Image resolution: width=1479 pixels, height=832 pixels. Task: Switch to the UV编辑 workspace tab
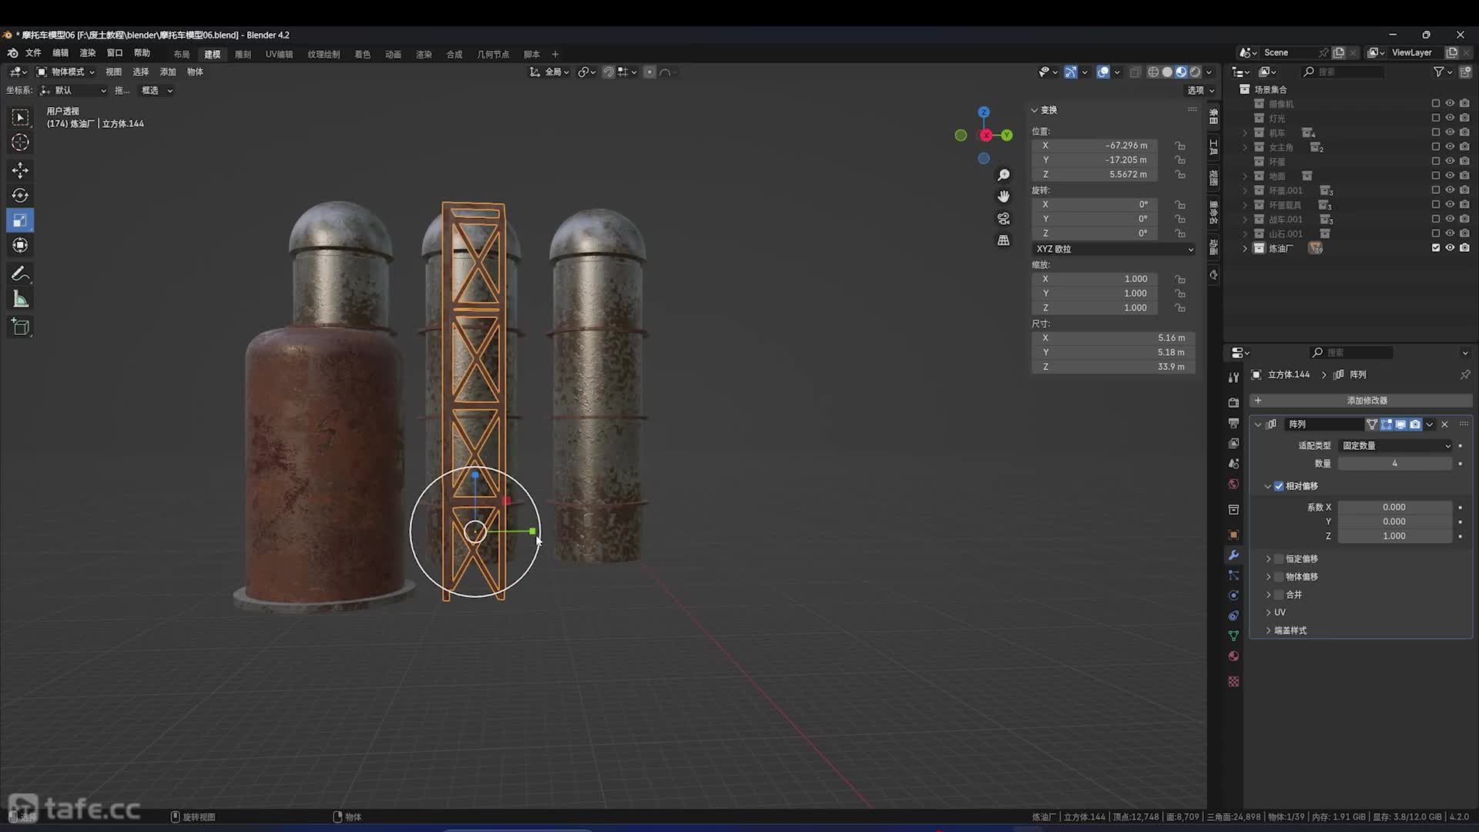click(x=279, y=55)
